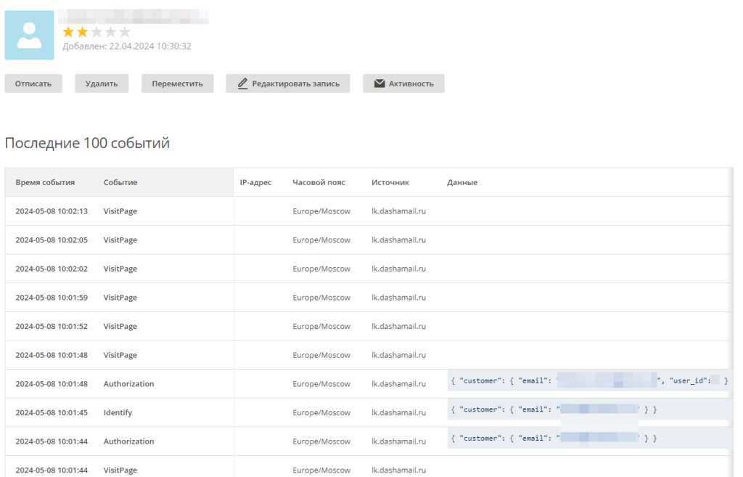Click timestamp 2024-05-08 10:01:45

(x=52, y=412)
